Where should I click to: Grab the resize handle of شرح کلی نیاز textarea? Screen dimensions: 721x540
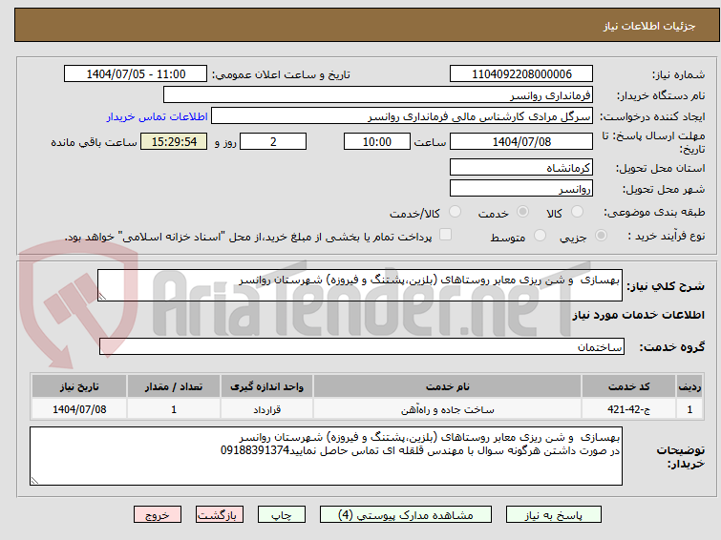[x=102, y=297]
